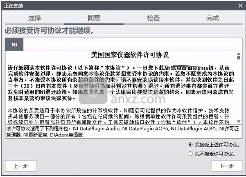
Task: Click the license text scrollbar thumb
Action: click(239, 58)
